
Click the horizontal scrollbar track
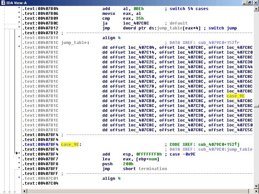click(x=129, y=191)
